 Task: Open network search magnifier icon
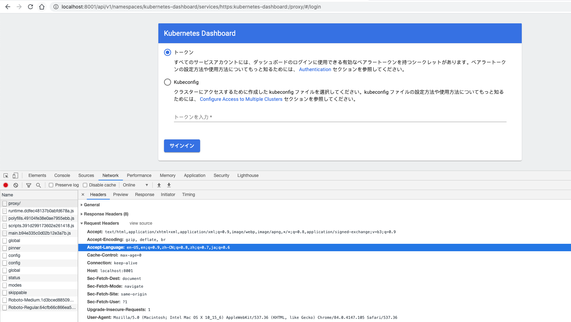coord(39,185)
